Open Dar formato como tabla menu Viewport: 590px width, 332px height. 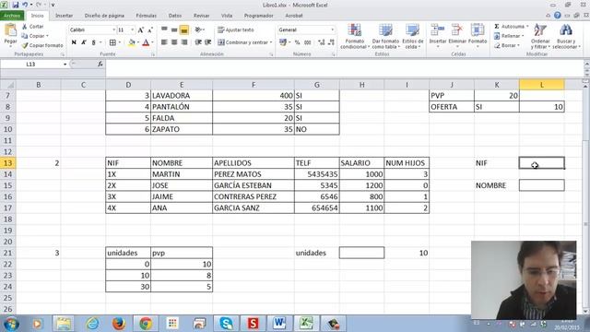[385, 36]
